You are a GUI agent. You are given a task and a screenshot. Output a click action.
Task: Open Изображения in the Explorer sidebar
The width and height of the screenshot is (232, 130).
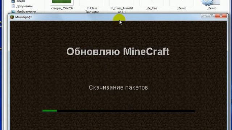pos(26,11)
